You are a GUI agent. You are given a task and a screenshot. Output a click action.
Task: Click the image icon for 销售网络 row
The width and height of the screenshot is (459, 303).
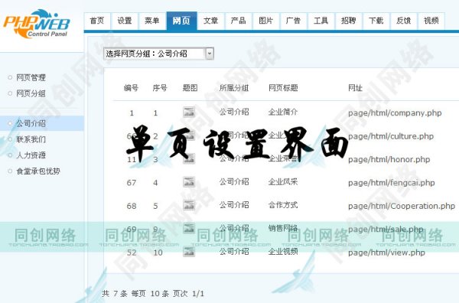point(189,228)
